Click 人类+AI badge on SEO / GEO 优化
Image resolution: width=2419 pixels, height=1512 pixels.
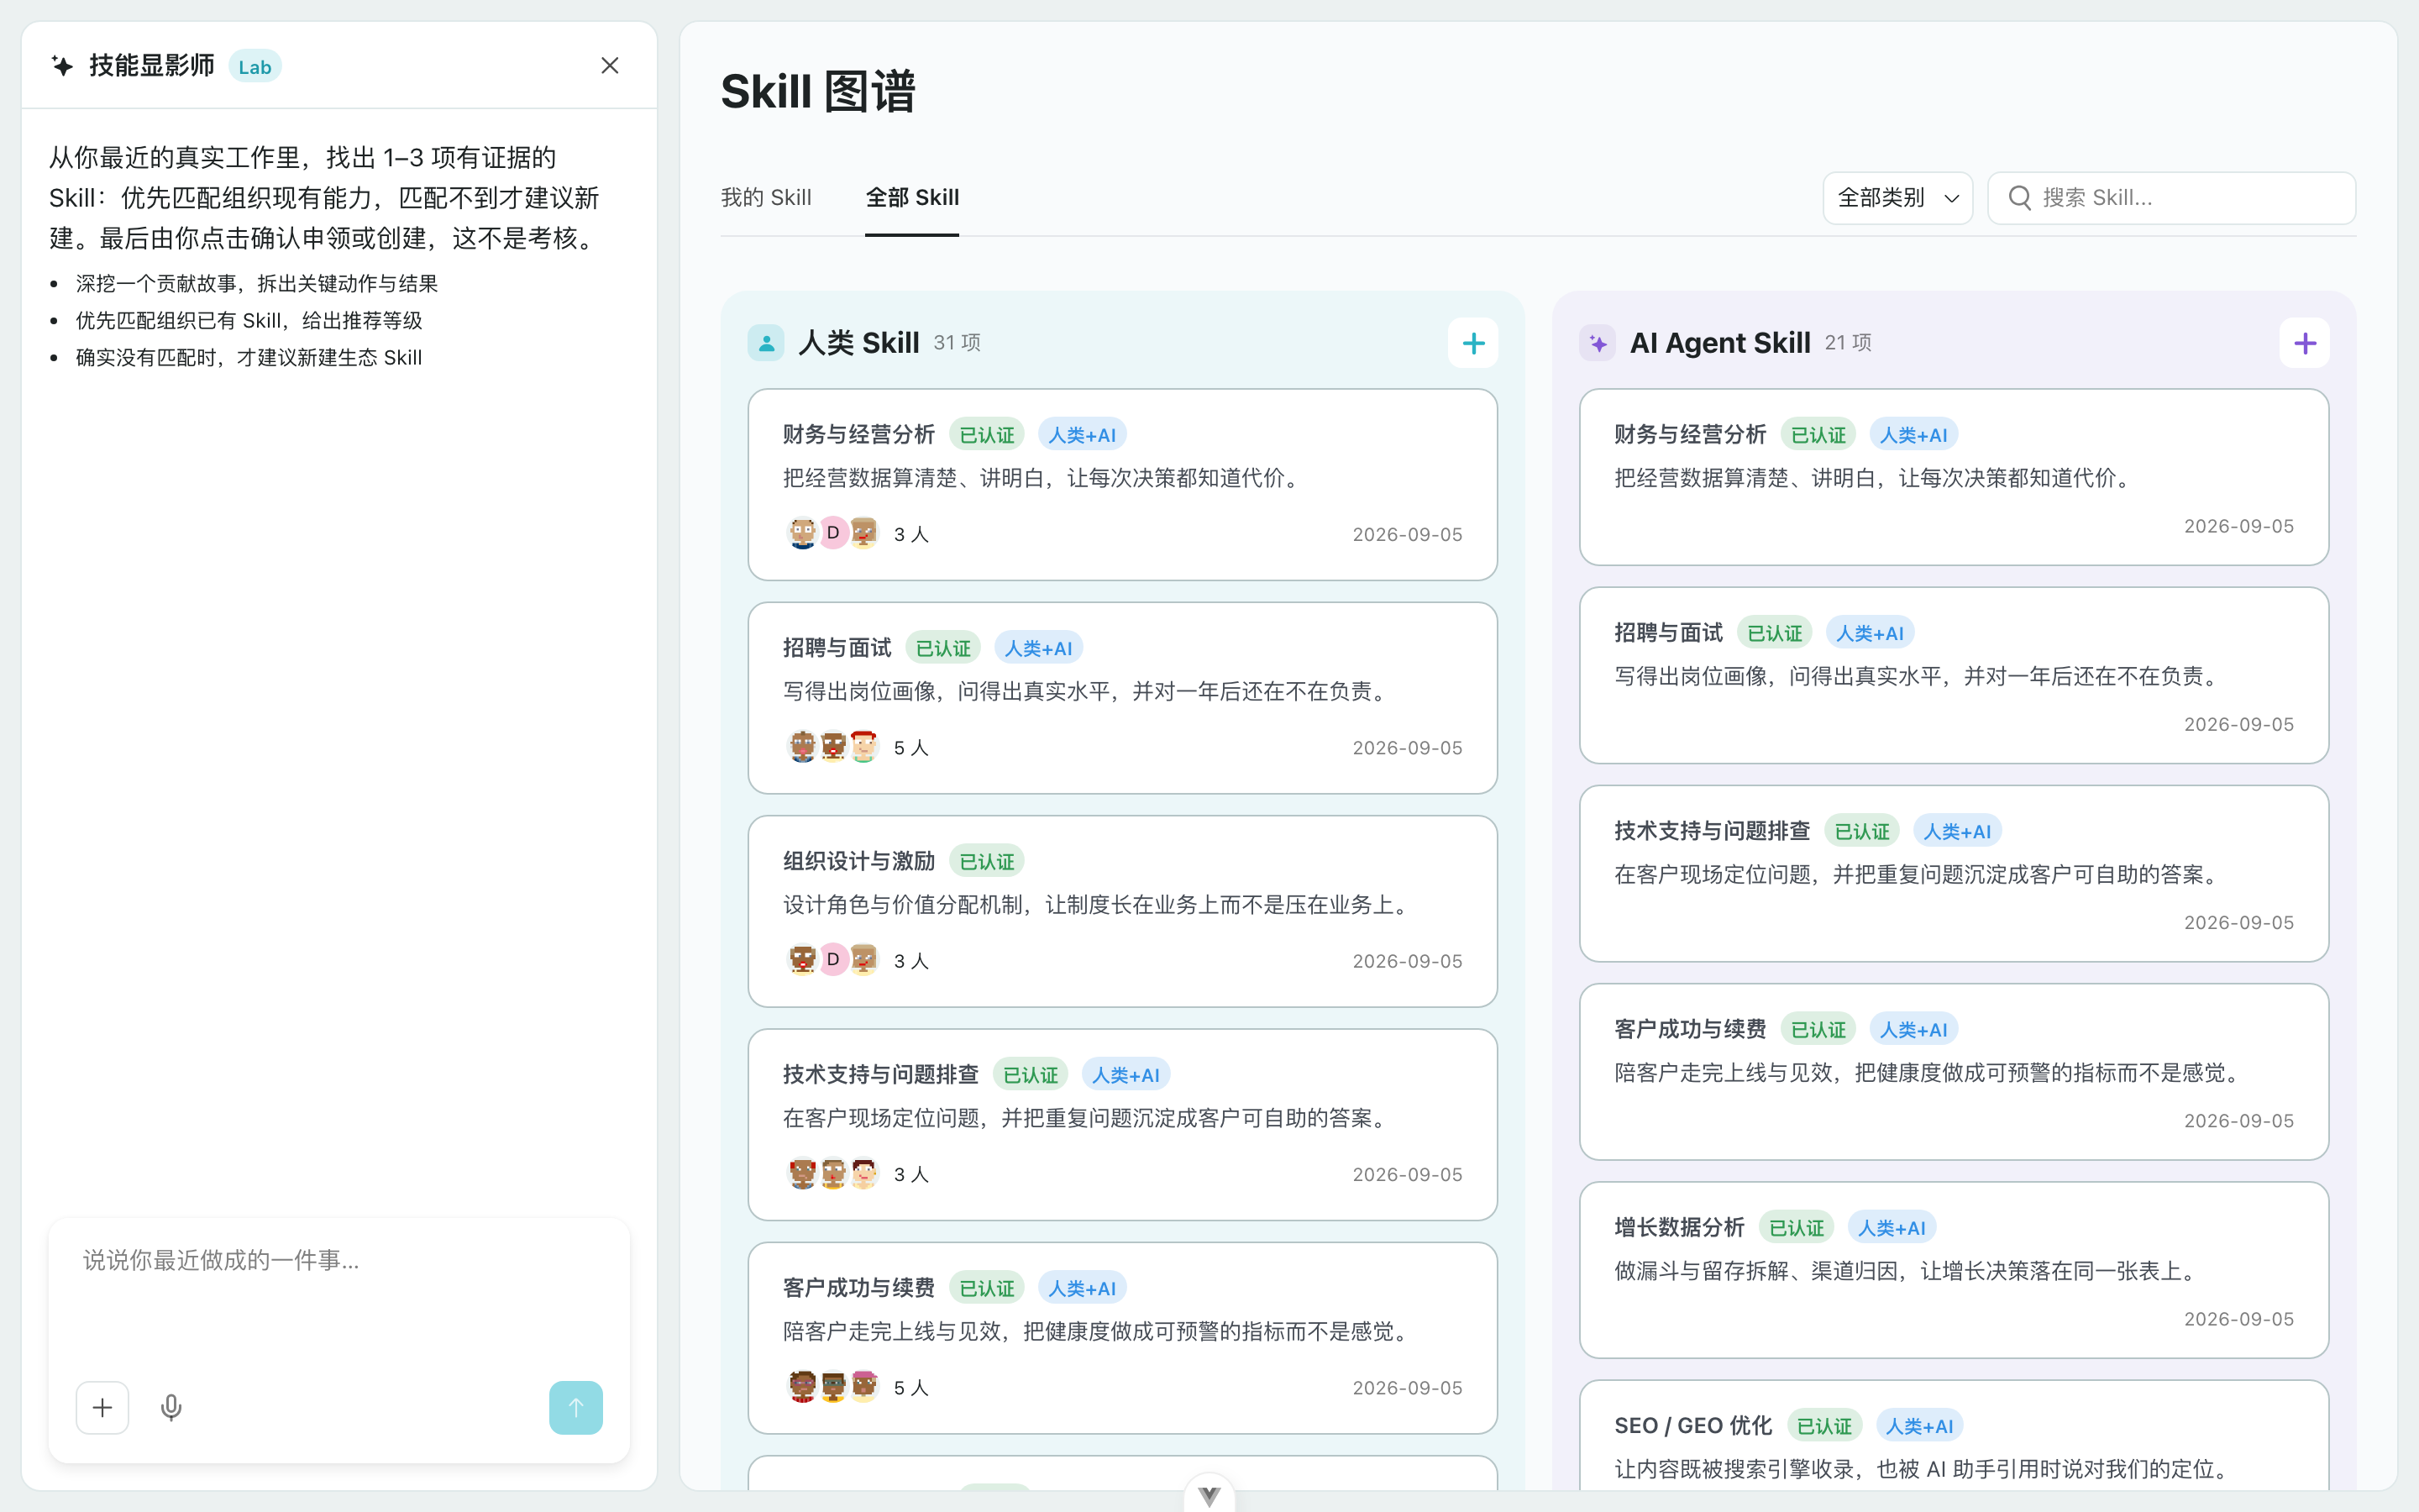[x=1919, y=1426]
